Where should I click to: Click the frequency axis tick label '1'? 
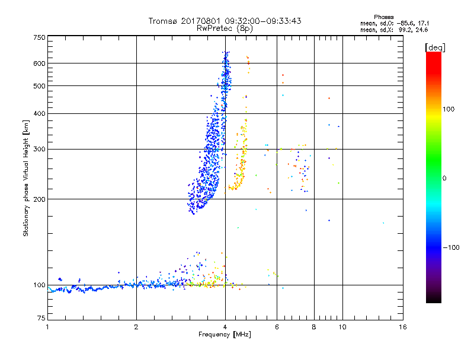(47, 327)
